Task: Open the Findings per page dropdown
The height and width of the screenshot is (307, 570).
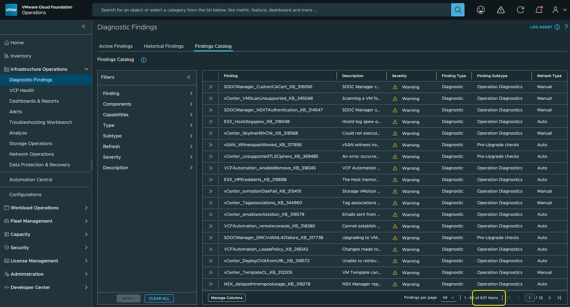Action: [x=448, y=298]
